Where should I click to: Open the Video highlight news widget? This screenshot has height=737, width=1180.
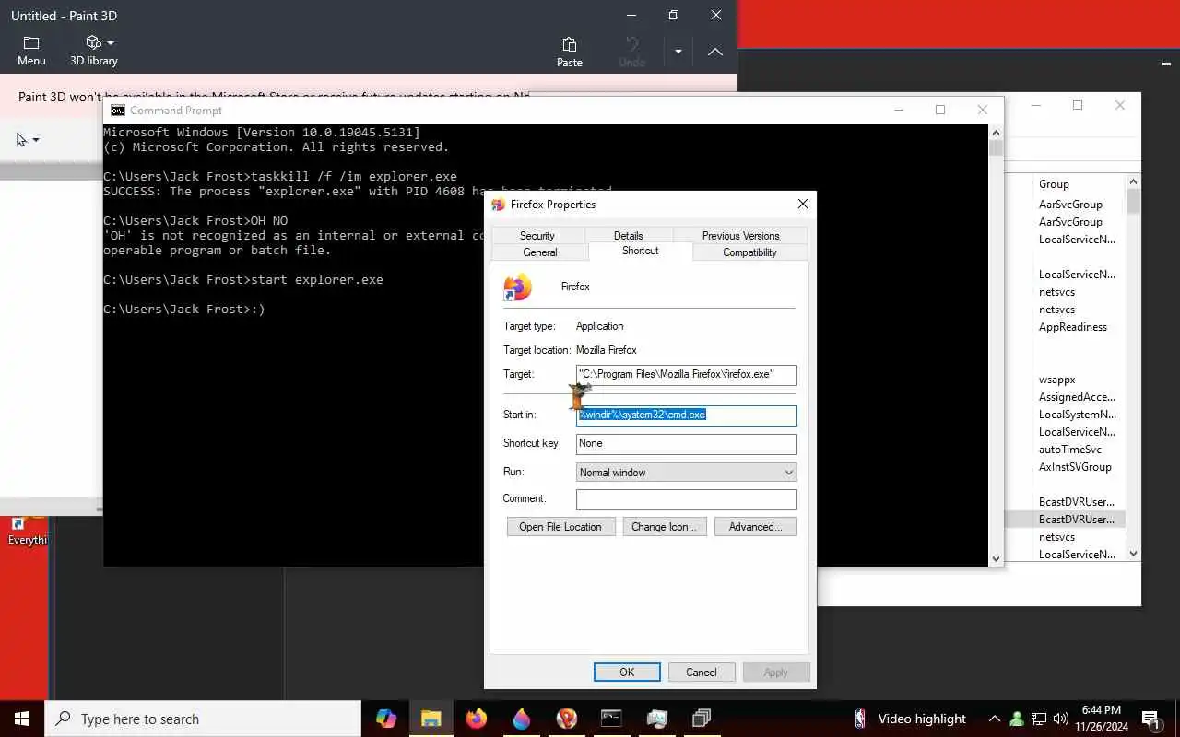[910, 719]
